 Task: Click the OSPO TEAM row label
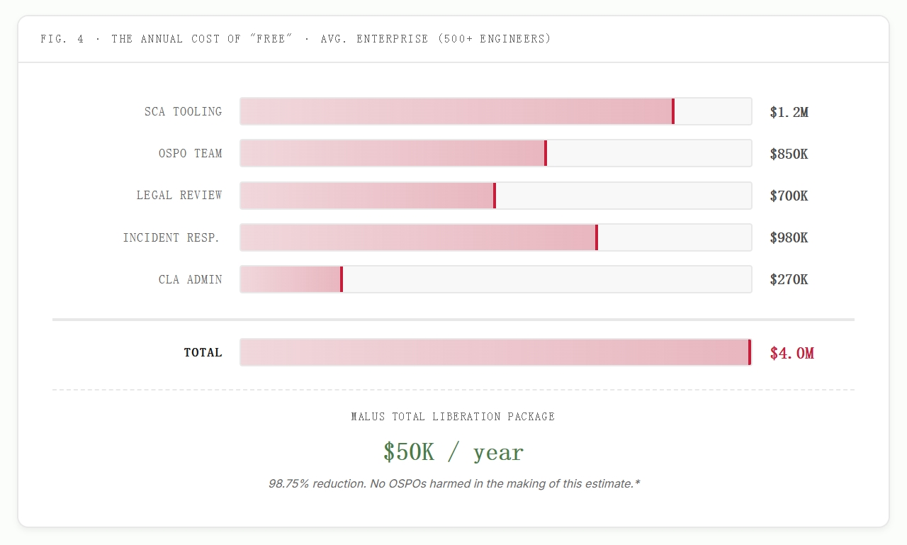[x=190, y=153]
